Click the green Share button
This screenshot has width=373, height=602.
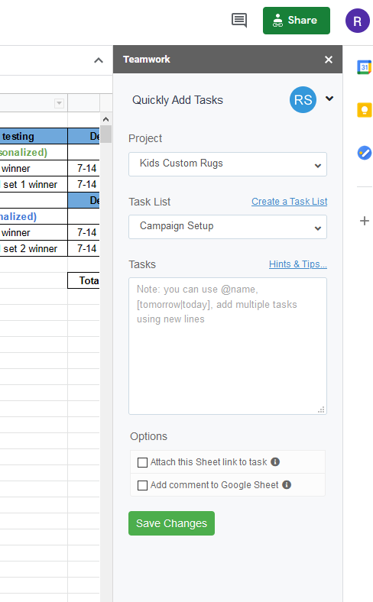pyautogui.click(x=296, y=21)
